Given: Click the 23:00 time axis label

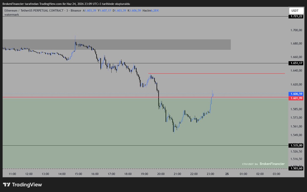Looking at the screenshot, I should (210, 174).
